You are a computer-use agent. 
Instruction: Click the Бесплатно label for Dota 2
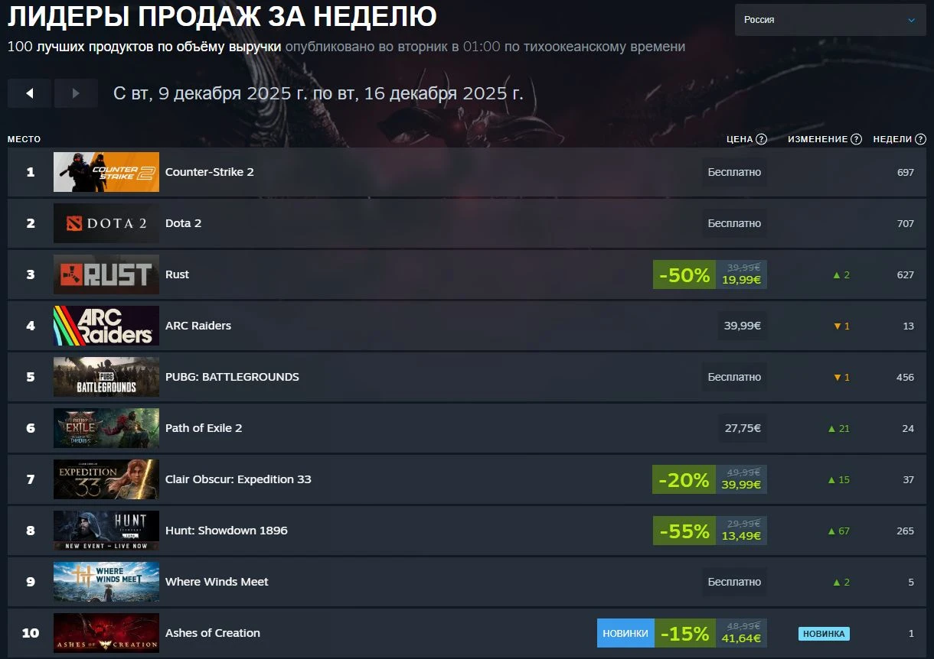coord(735,223)
